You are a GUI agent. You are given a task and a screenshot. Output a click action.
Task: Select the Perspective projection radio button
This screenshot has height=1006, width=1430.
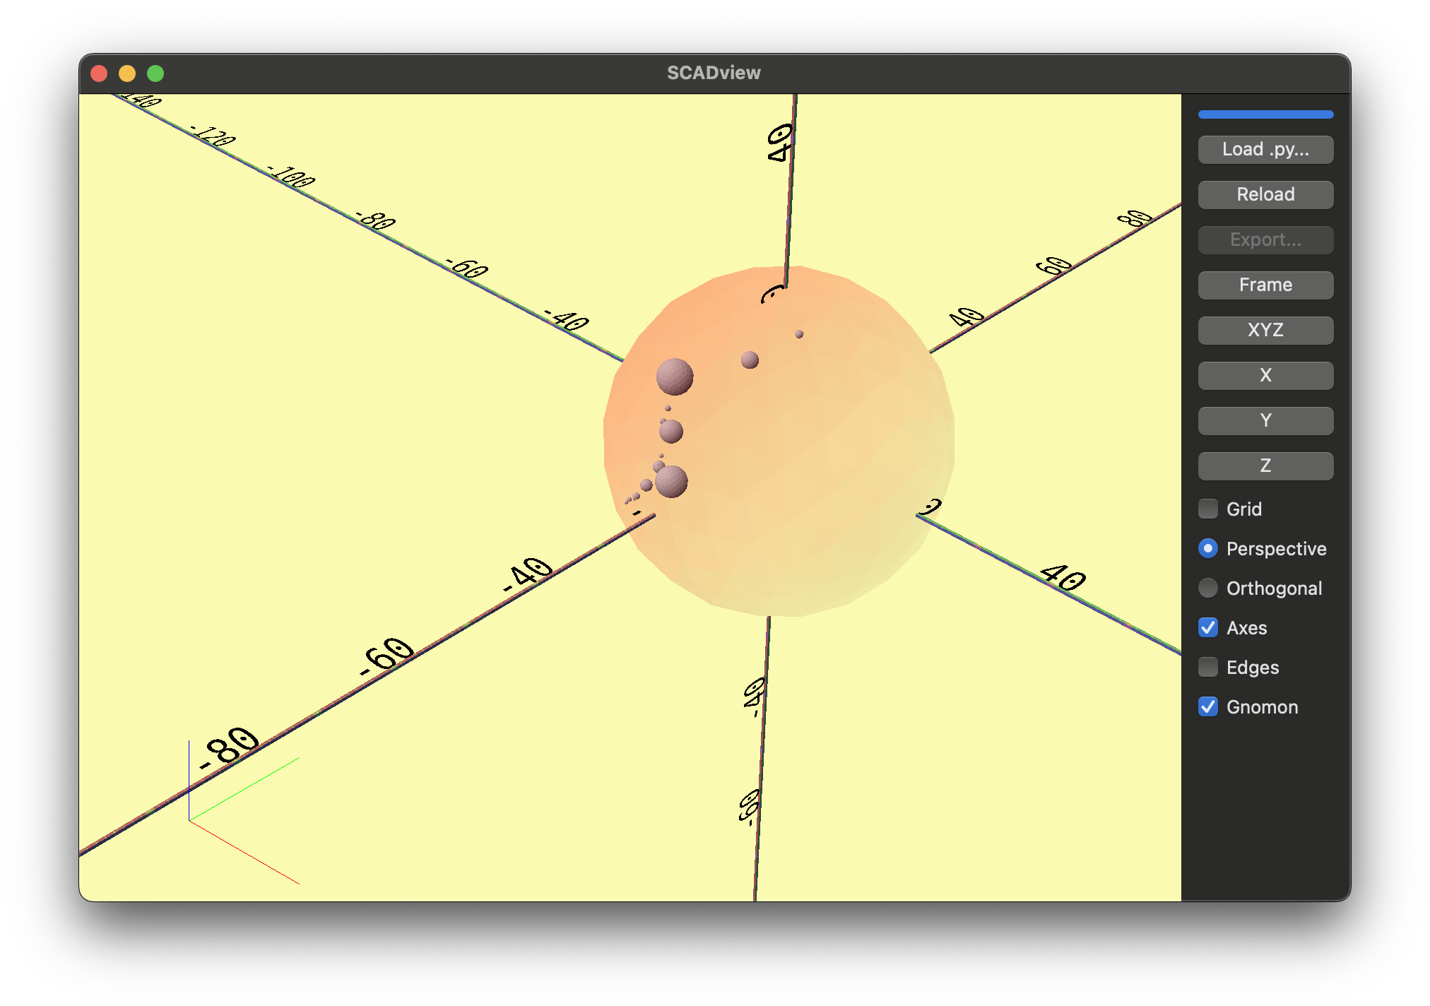(x=1207, y=548)
